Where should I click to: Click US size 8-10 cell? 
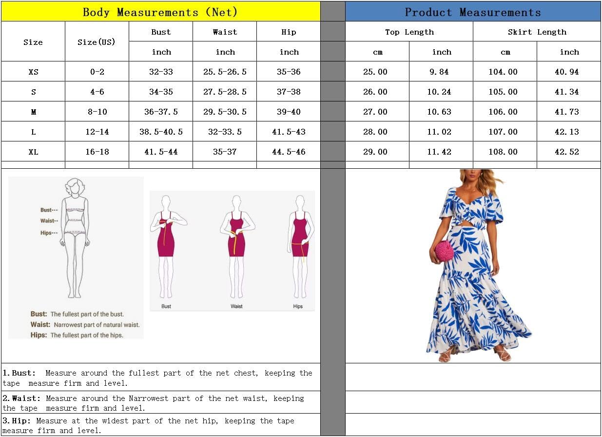[97, 112]
